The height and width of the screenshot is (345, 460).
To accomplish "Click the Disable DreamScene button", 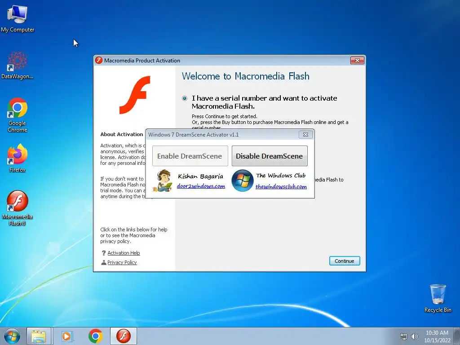I will tap(270, 156).
